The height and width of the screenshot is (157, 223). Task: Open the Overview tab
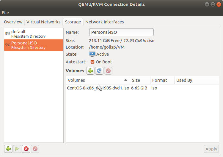[13, 22]
